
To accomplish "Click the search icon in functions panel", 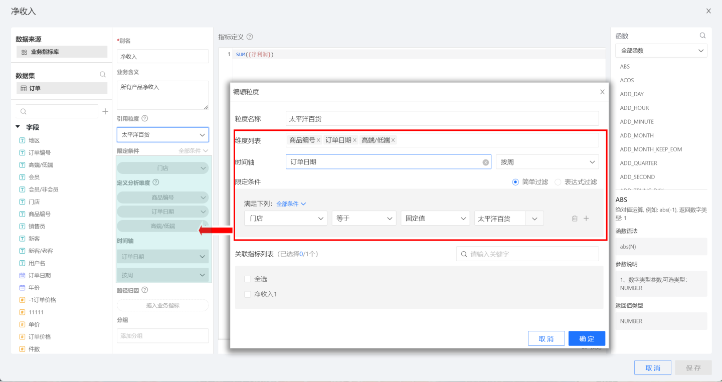I will [x=702, y=36].
